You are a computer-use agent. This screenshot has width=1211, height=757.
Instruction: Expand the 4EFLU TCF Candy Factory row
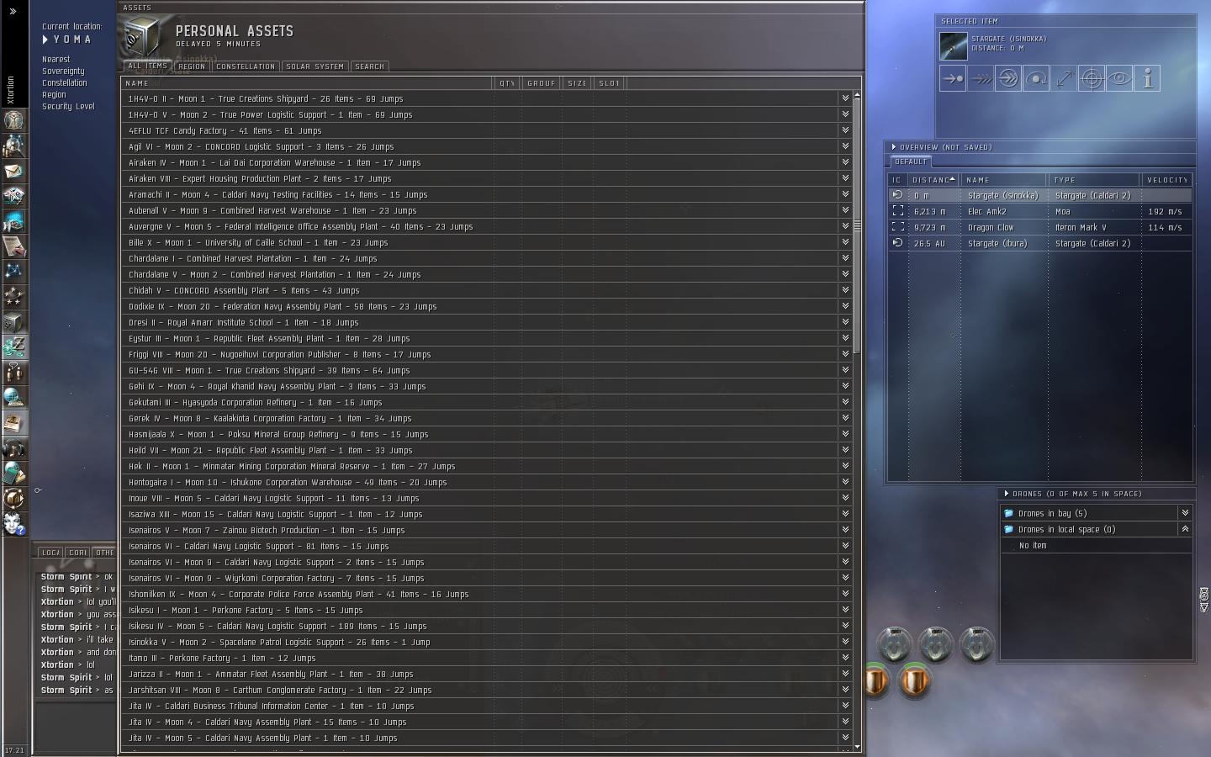point(844,130)
